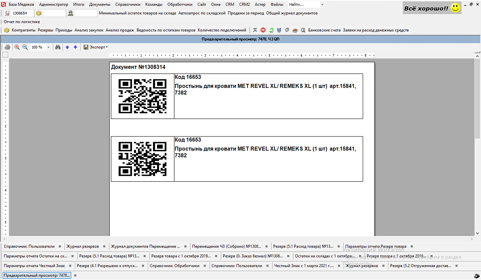Zoom in with the magnifier plus icon
The image size is (481, 280).
pos(17,47)
